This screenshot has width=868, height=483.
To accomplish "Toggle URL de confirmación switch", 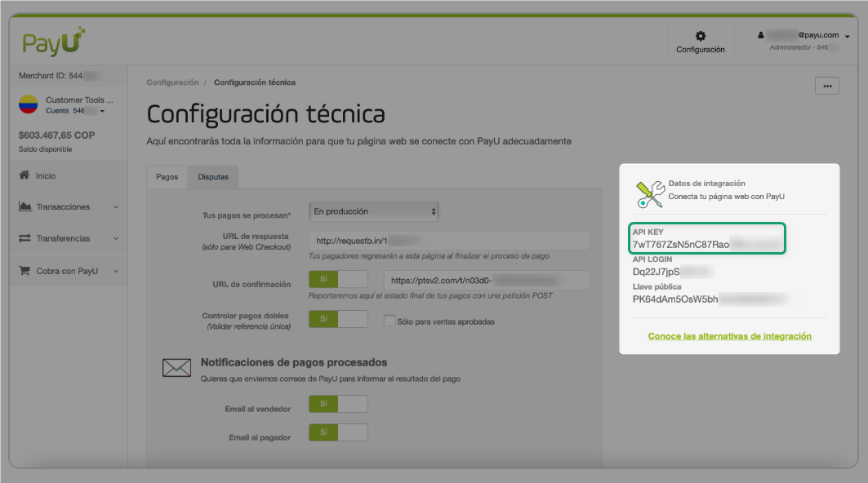I will pyautogui.click(x=338, y=279).
